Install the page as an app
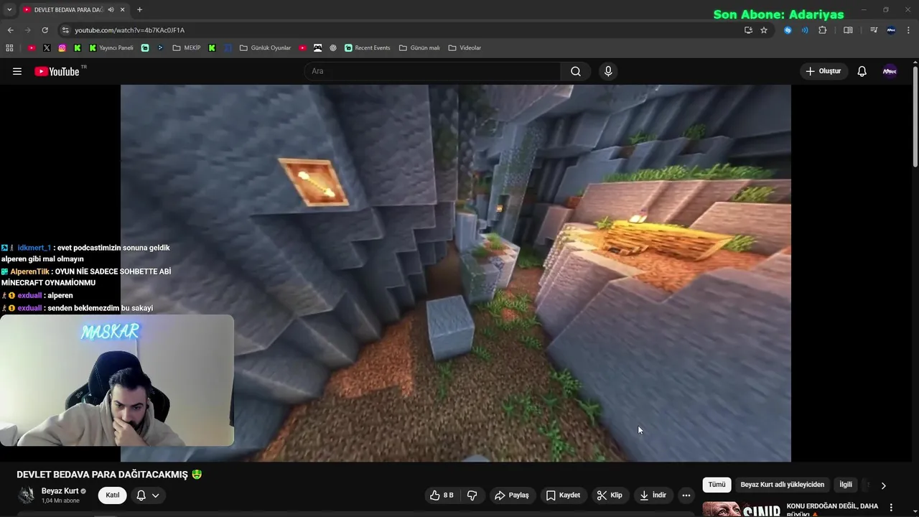 pyautogui.click(x=748, y=30)
